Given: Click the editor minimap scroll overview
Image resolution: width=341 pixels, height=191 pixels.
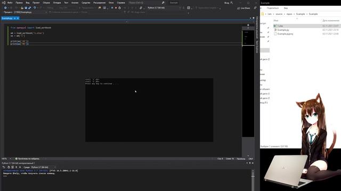Looking at the screenshot, I should [x=248, y=83].
